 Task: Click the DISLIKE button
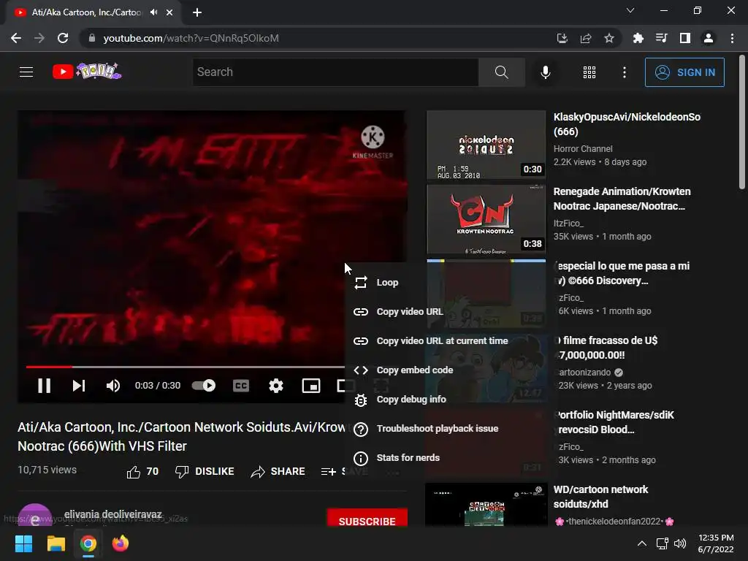click(205, 471)
